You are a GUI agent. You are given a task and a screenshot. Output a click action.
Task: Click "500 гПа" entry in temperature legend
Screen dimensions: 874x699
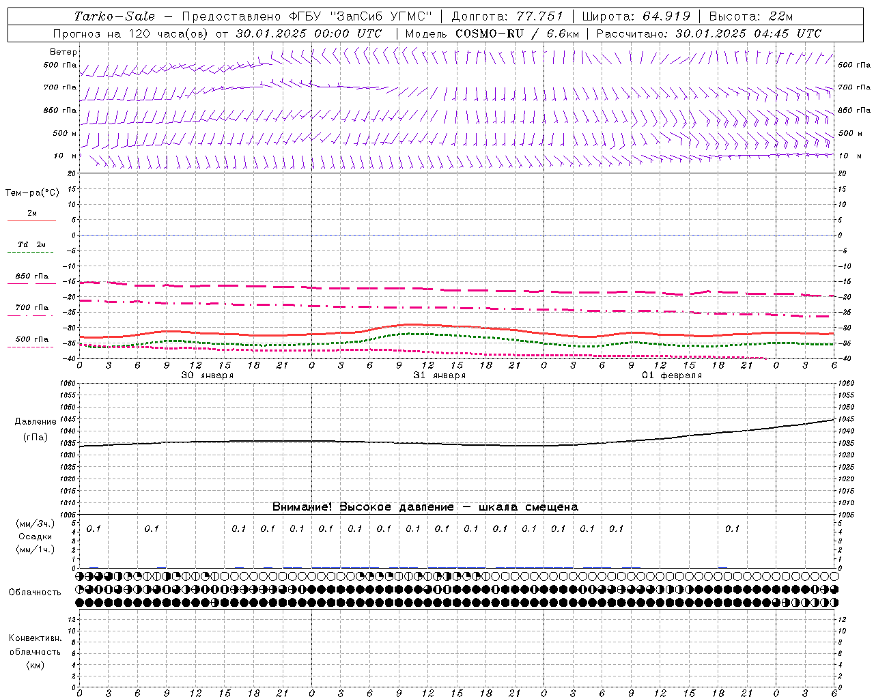pyautogui.click(x=32, y=339)
